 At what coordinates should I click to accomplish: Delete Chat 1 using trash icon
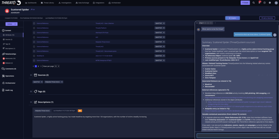(x=211, y=23)
